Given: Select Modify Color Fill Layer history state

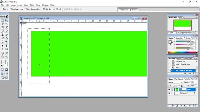Looking at the screenshot, I should 183,64.
